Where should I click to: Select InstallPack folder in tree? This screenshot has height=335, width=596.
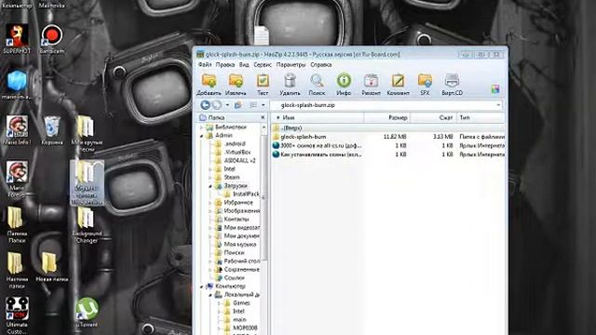[241, 194]
